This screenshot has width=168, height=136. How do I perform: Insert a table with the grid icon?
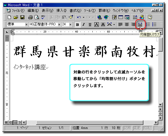121,17
